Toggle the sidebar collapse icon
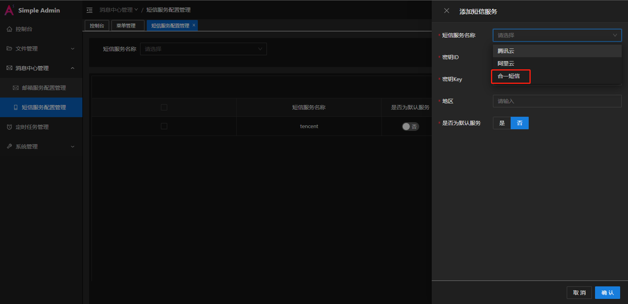The image size is (628, 304). pos(89,10)
